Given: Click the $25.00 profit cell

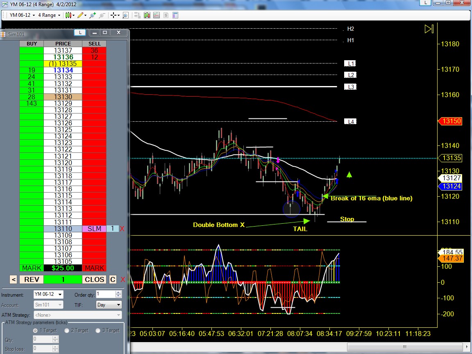Looking at the screenshot, I should click(x=63, y=268).
